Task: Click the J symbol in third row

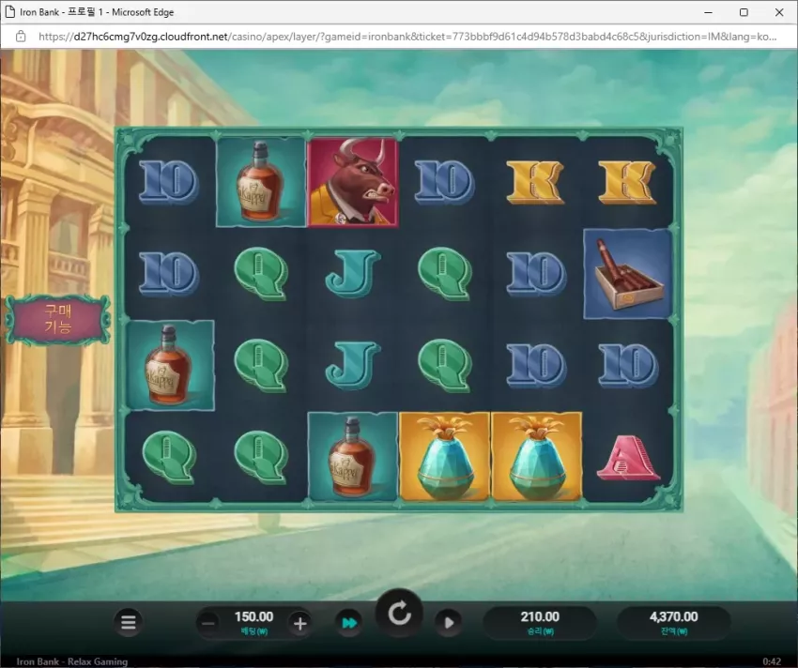Action: click(352, 365)
